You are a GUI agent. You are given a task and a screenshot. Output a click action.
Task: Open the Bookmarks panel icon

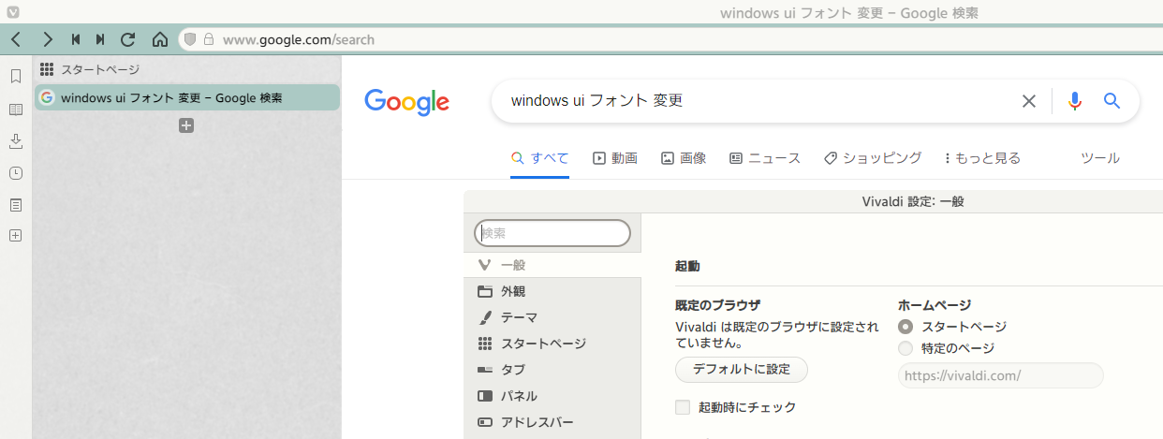[15, 76]
